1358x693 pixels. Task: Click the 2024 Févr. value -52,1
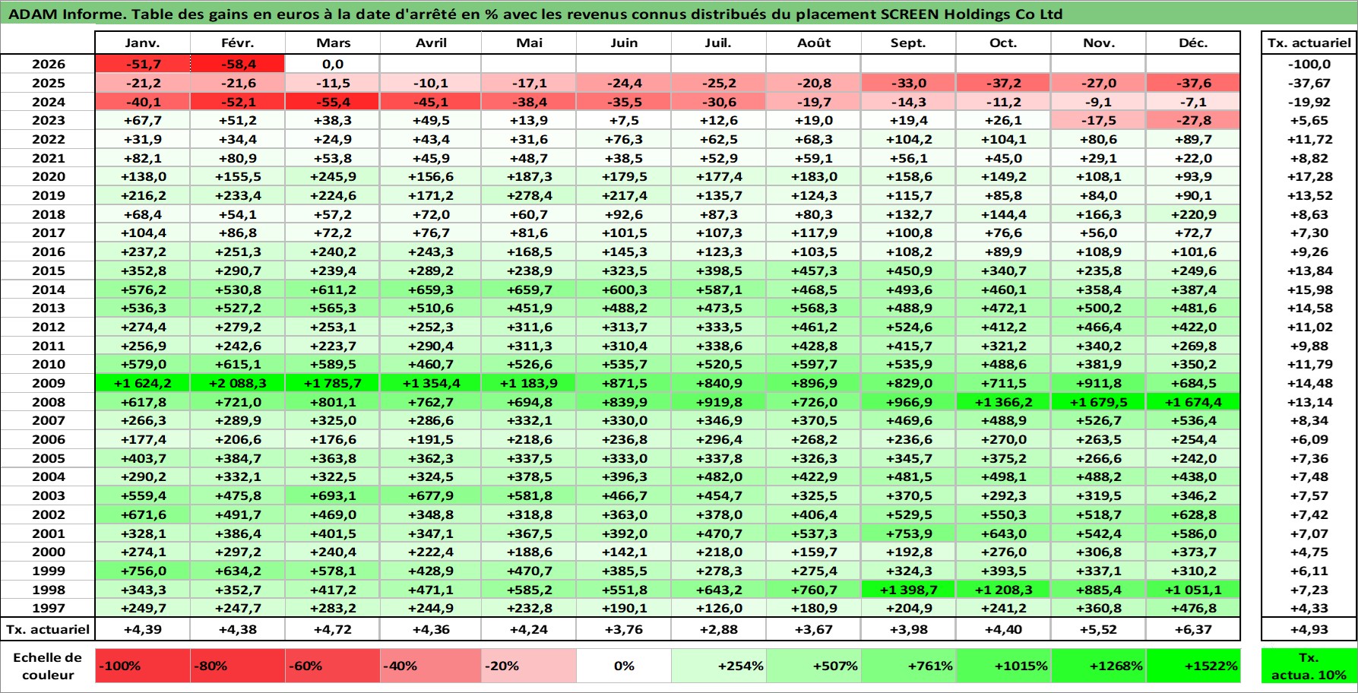238,102
